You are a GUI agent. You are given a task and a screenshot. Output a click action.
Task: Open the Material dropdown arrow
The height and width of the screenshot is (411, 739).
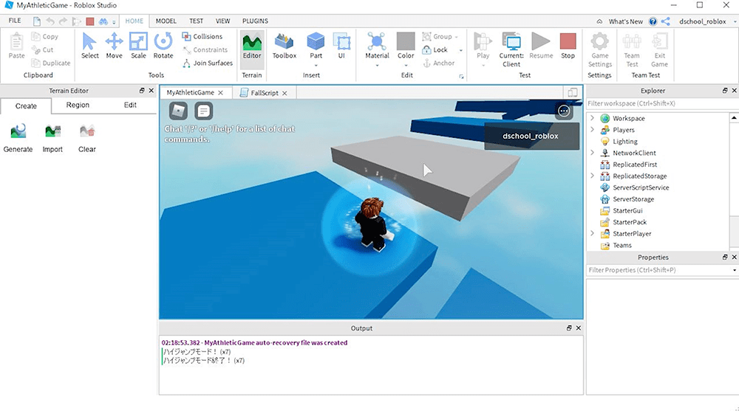[x=377, y=66]
